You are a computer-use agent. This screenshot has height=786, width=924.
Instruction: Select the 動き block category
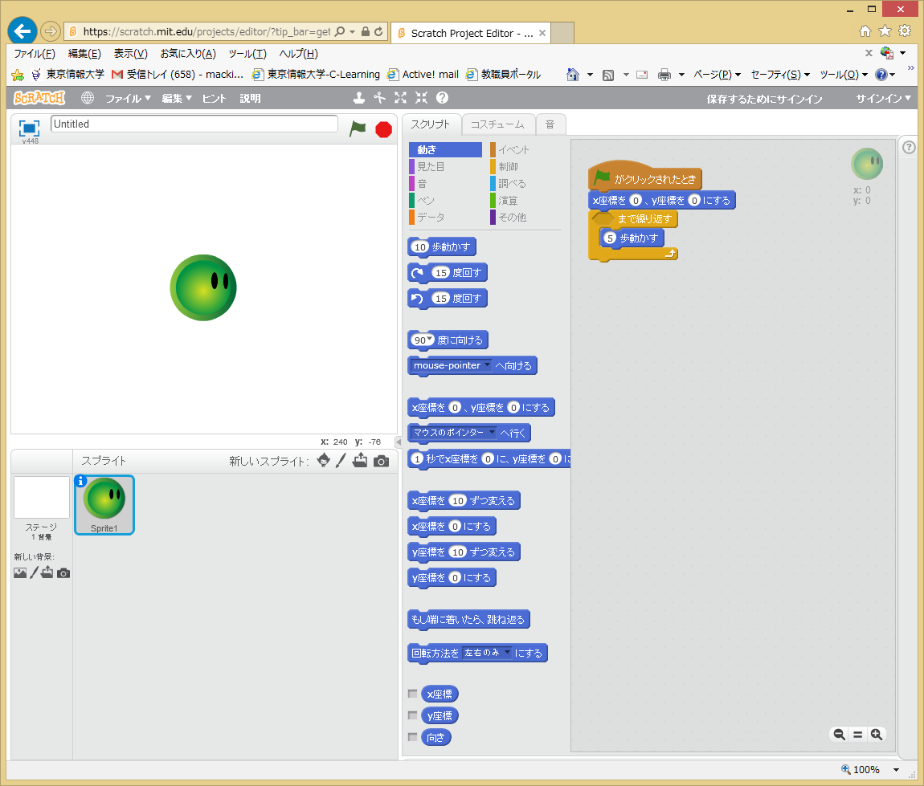click(445, 149)
